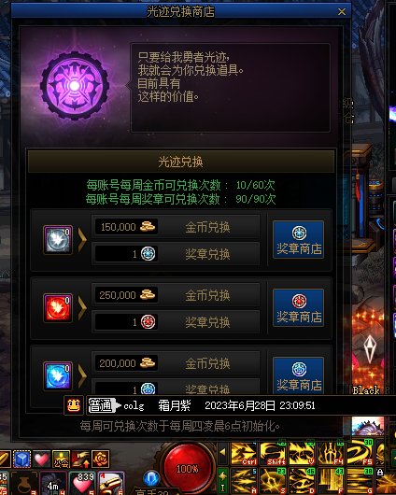396x495 pixels.
Task: Use the heart potion in slot 5
Action: point(82,483)
